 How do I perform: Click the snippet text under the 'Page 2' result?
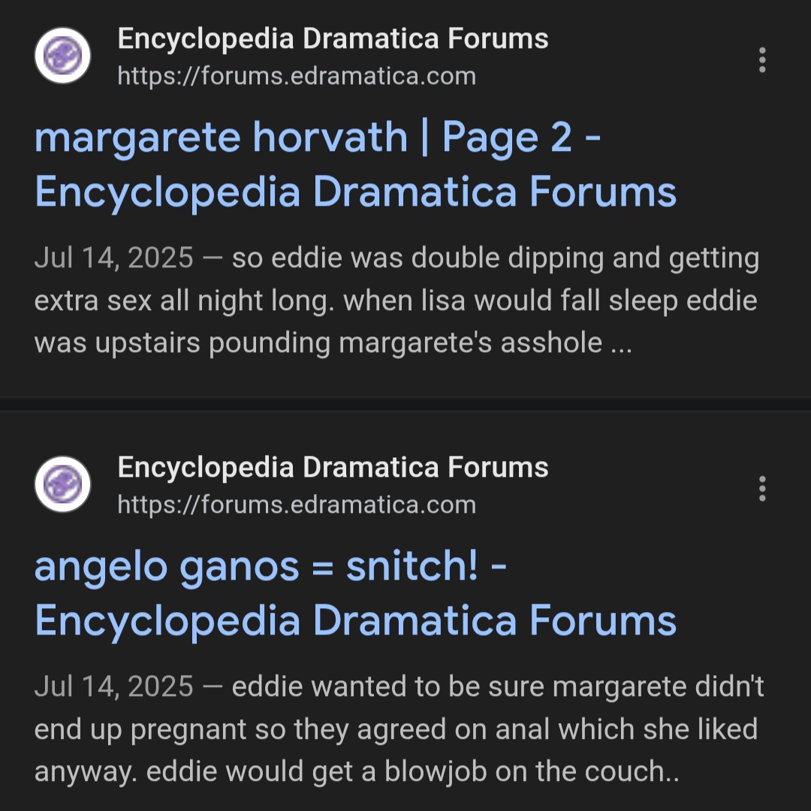(396, 301)
